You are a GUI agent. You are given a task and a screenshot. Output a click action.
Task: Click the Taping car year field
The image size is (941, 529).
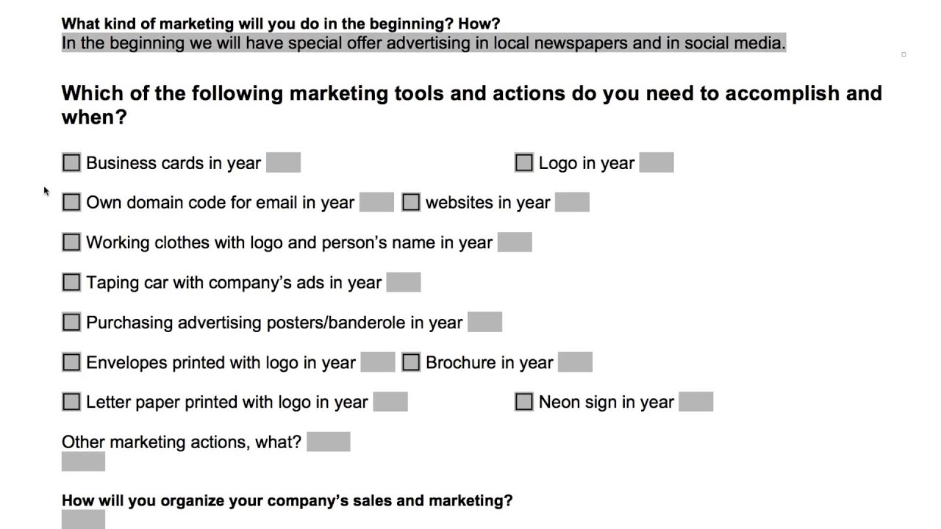pyautogui.click(x=404, y=282)
